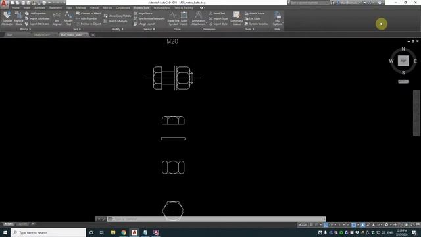Open the Home ribbon tab
Image resolution: width=421 pixels, height=237 pixels.
[x=16, y=8]
